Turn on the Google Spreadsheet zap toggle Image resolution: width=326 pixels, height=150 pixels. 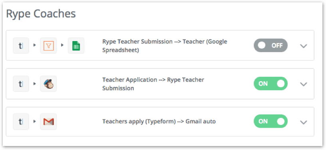point(270,45)
